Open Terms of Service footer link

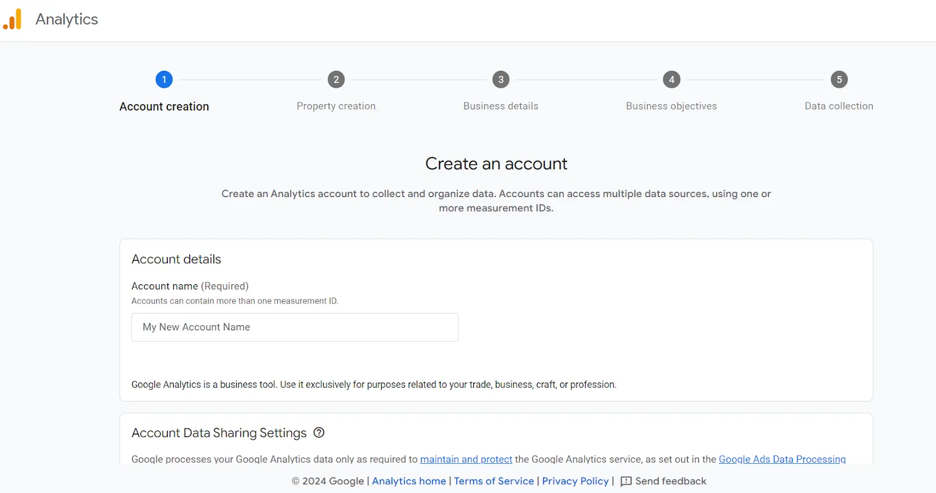(x=494, y=481)
